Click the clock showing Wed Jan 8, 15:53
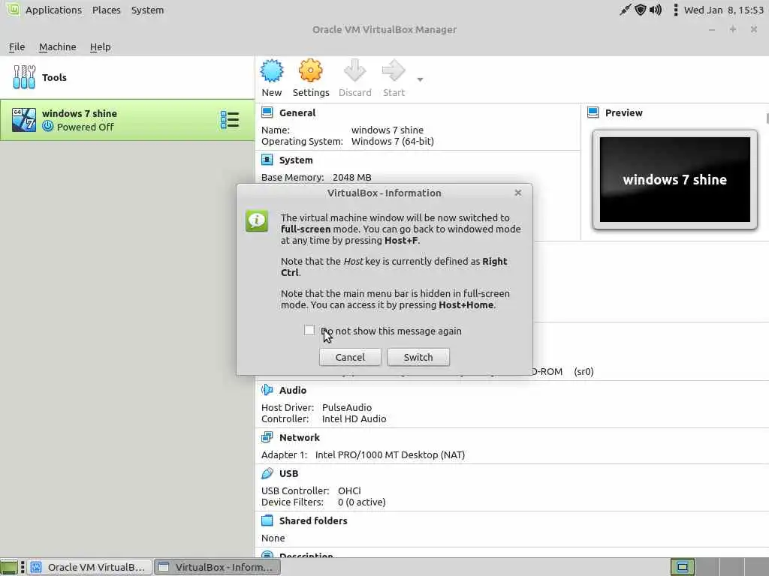Image resolution: width=769 pixels, height=576 pixels. click(724, 10)
